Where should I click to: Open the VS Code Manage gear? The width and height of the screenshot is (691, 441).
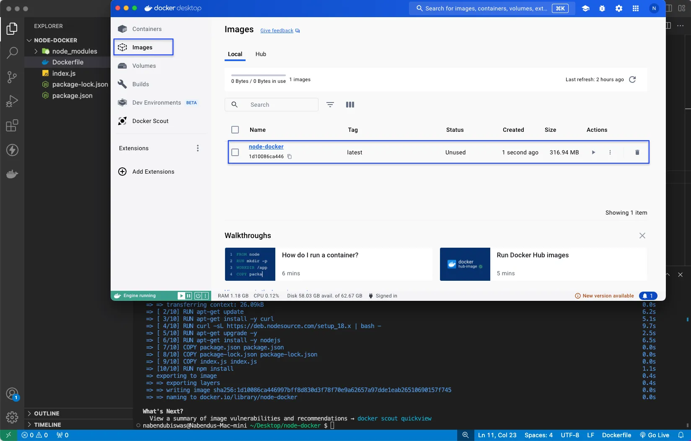(x=12, y=417)
